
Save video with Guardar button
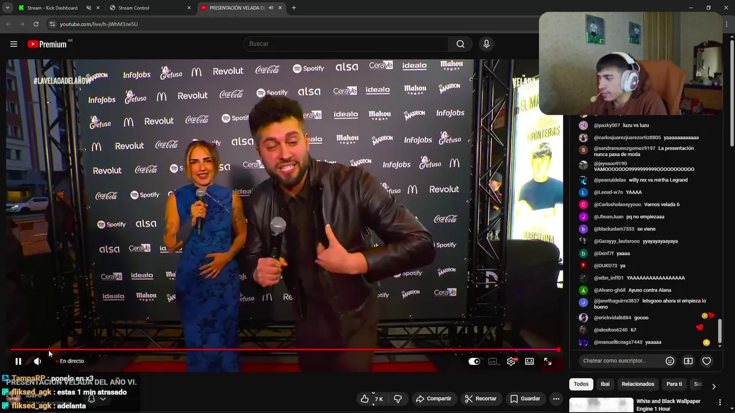[525, 399]
